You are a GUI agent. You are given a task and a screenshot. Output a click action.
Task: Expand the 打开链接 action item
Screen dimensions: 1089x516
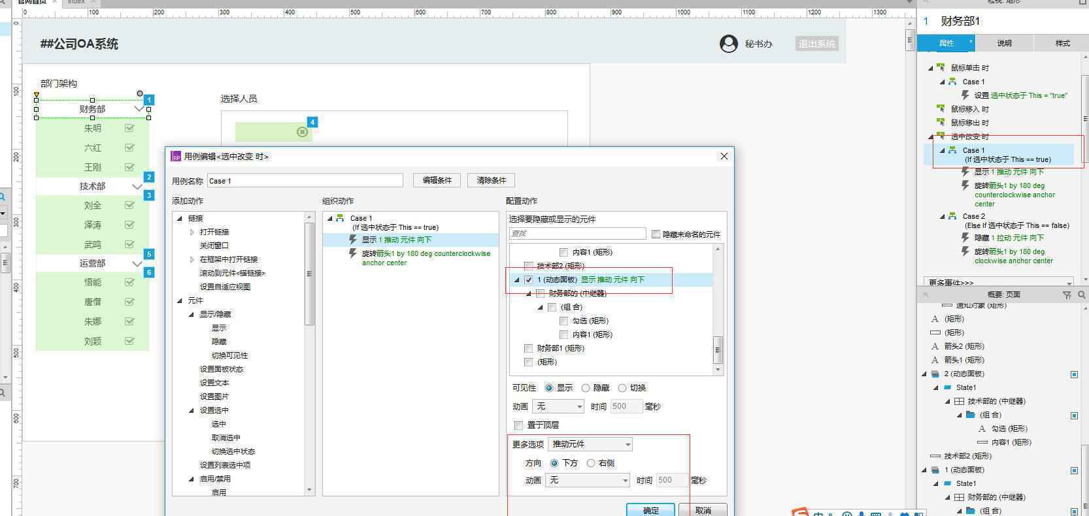[192, 232]
